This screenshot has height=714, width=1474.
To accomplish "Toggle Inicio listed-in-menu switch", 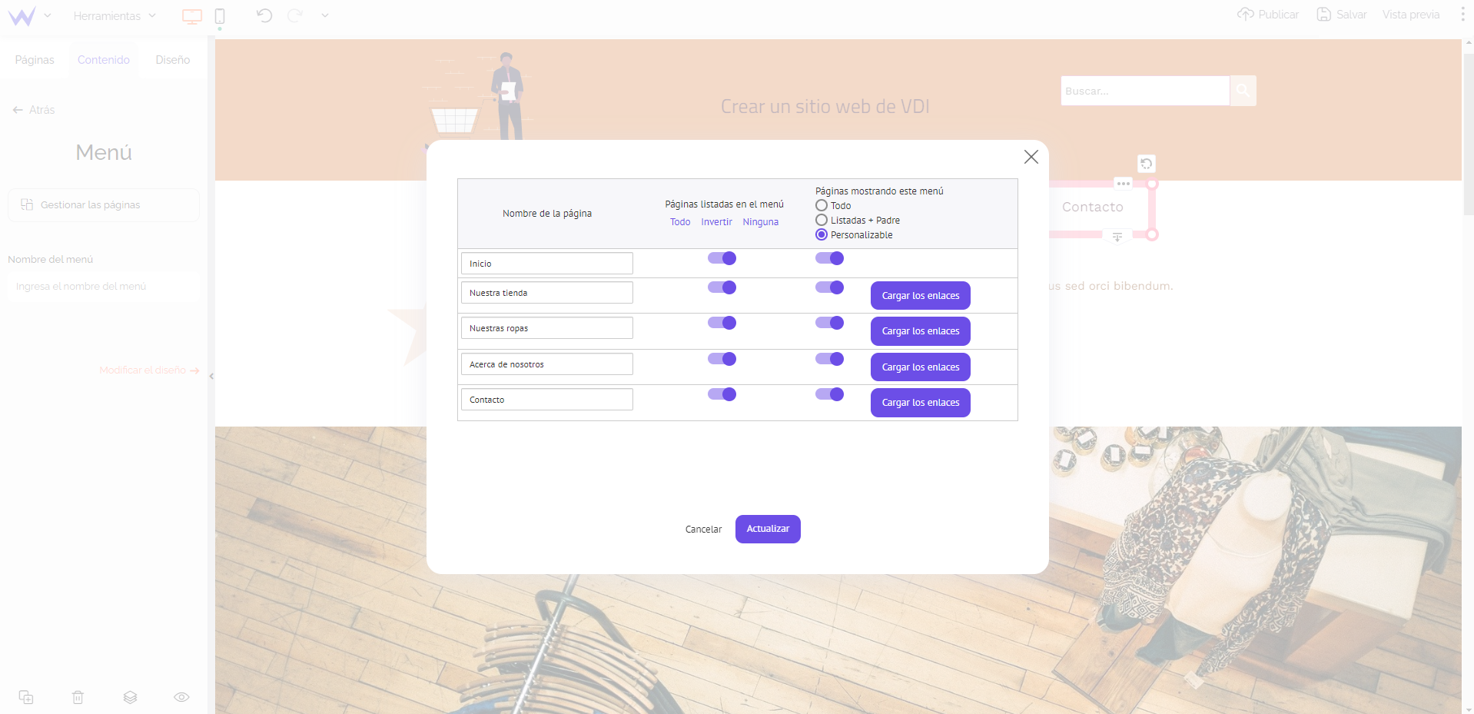I will tap(722, 258).
